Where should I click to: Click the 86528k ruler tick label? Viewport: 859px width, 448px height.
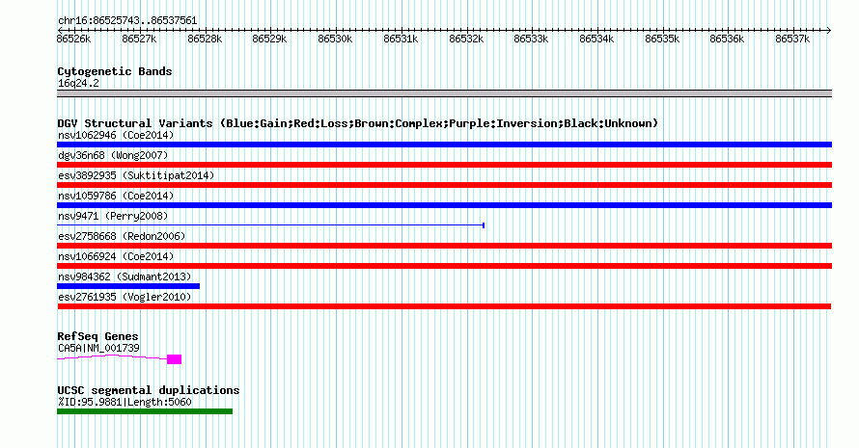coord(205,39)
